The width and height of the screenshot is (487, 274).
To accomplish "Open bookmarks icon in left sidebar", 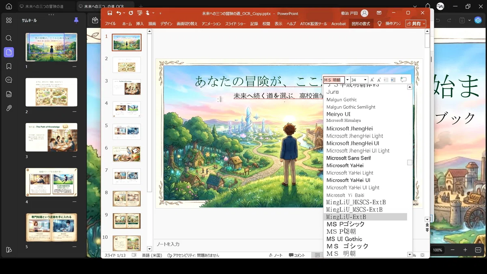I will [x=9, y=66].
